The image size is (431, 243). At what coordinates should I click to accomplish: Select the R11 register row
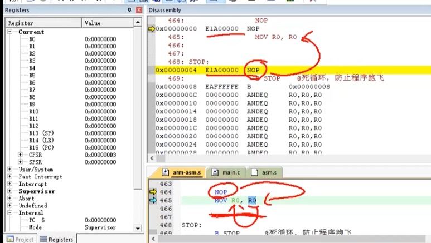[x=70, y=118]
